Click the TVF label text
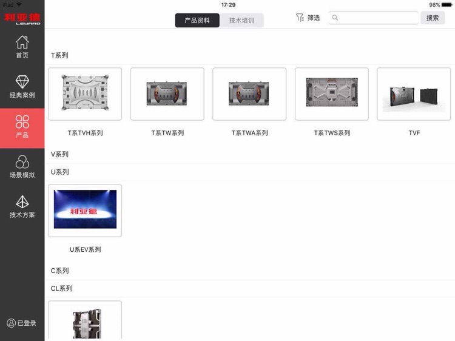Viewport: 455px width, 341px height. (x=414, y=133)
